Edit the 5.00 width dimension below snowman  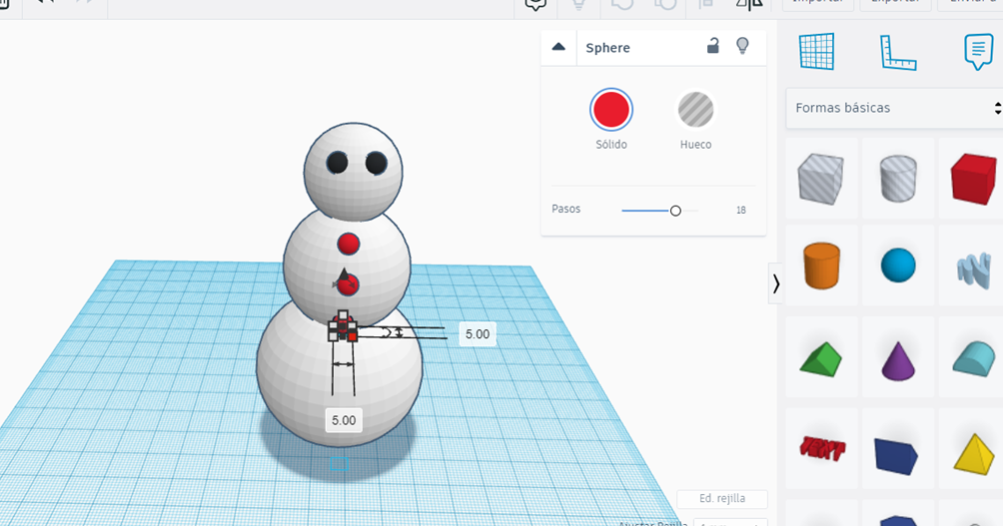(x=344, y=420)
